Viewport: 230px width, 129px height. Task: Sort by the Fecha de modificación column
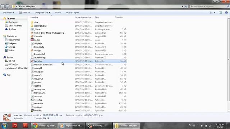(84, 18)
